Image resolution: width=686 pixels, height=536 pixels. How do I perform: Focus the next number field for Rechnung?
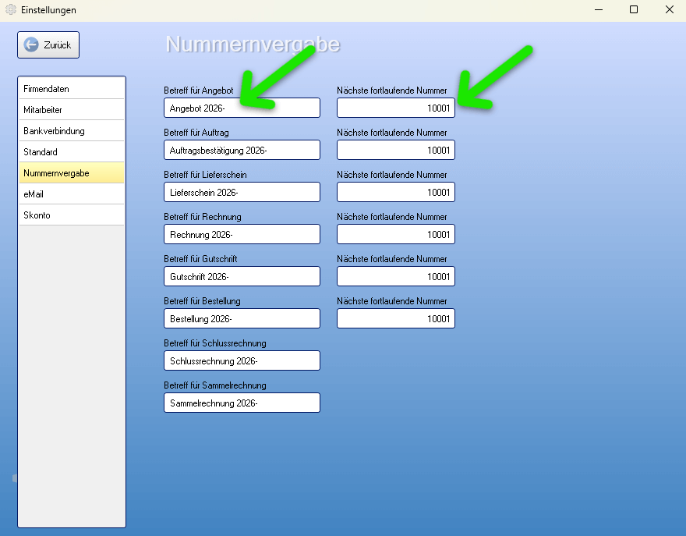(x=395, y=234)
